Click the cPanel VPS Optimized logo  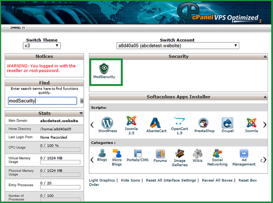pos(219,13)
